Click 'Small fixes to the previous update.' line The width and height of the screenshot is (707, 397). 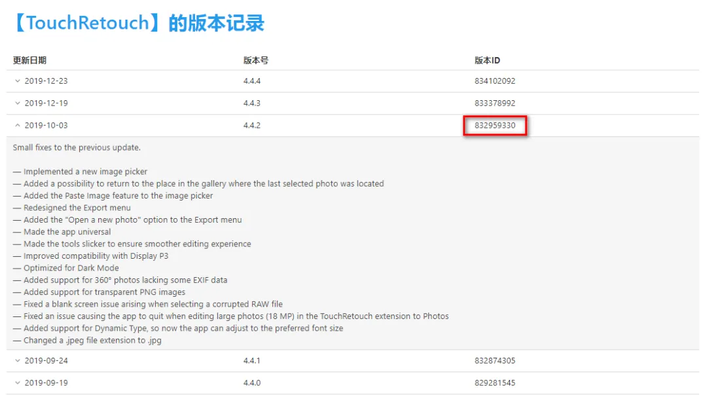77,147
